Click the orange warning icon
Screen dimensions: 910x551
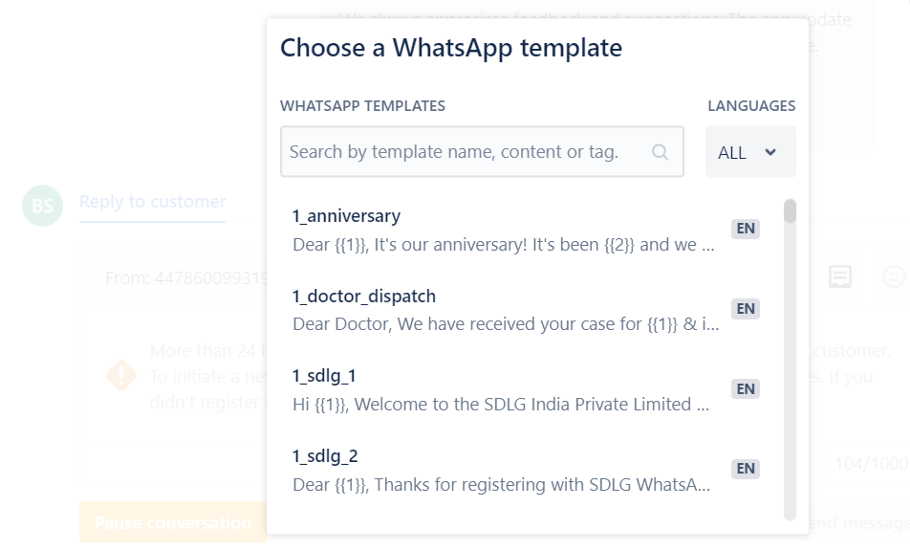pos(121,375)
